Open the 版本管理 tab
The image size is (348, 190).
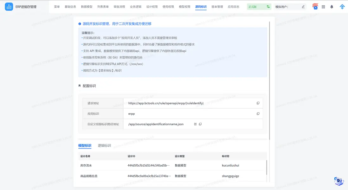pos(217,7)
